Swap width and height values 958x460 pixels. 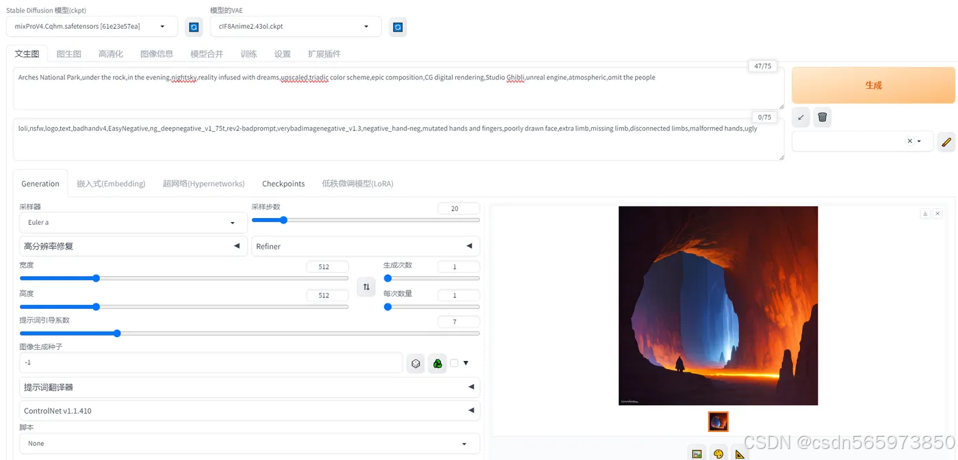[x=366, y=287]
